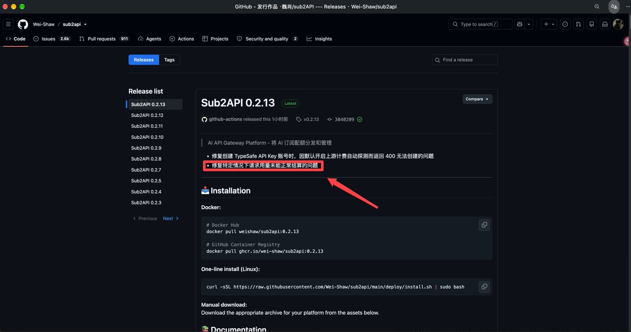
Task: Focus the Type to search field
Action: coord(480,24)
